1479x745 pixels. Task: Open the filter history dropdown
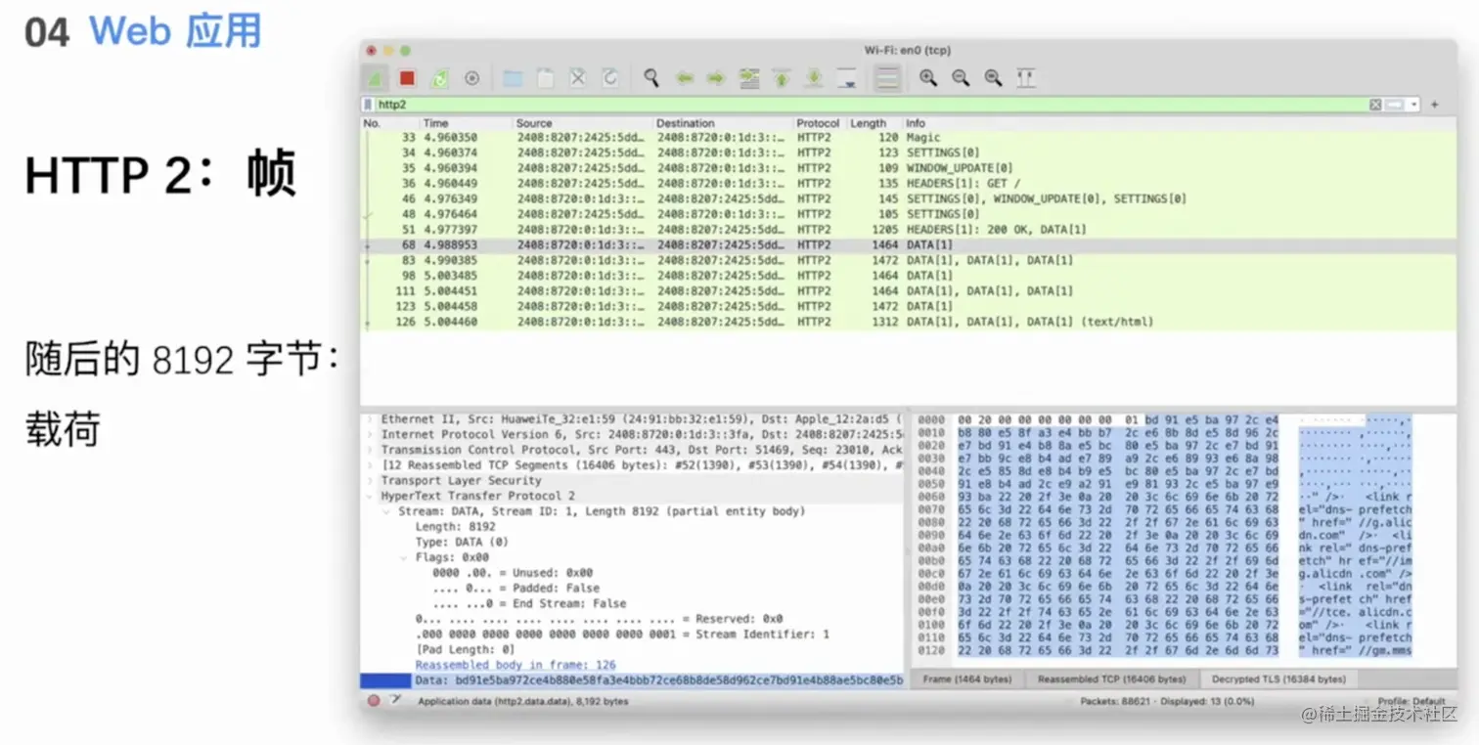click(x=1413, y=105)
